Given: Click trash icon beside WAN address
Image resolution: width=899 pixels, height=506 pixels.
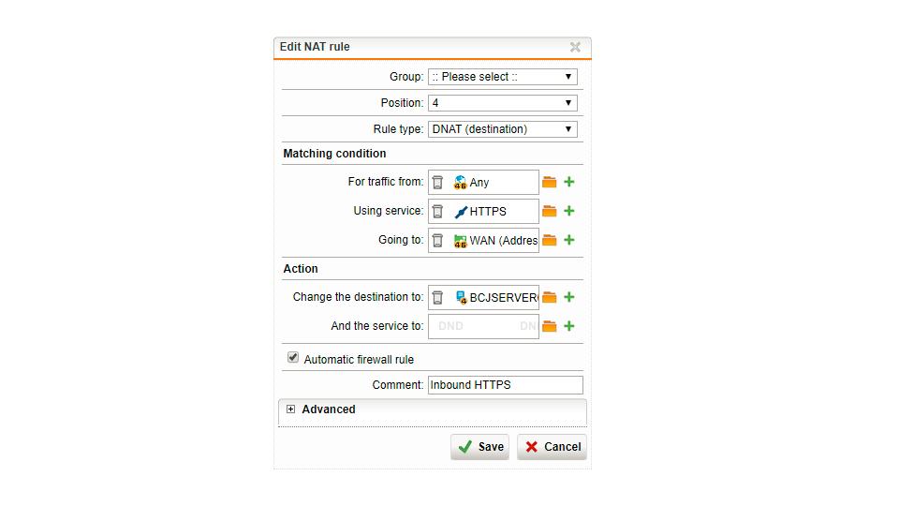Looking at the screenshot, I should tap(437, 240).
